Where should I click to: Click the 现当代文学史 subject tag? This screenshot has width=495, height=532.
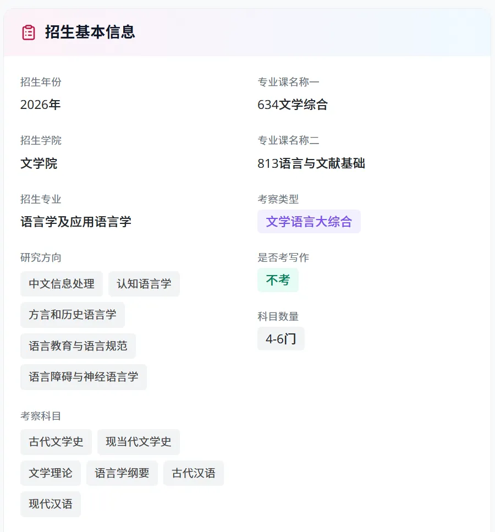tap(139, 442)
